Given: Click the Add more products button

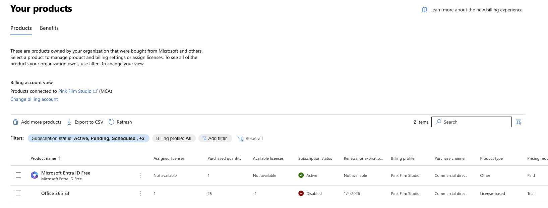Looking at the screenshot, I should (37, 122).
